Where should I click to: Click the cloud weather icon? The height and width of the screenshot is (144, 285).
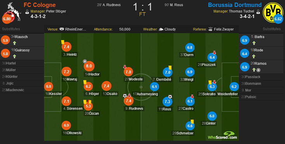pyautogui.click(x=161, y=29)
